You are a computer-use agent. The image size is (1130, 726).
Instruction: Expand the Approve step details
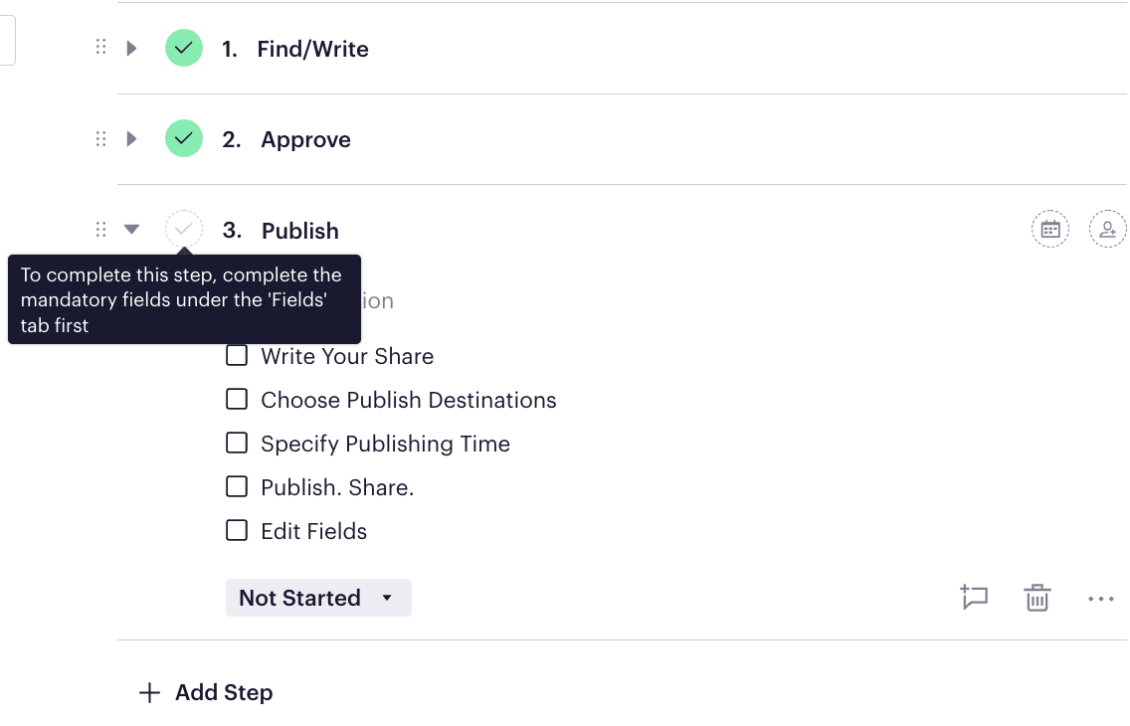pyautogui.click(x=132, y=138)
